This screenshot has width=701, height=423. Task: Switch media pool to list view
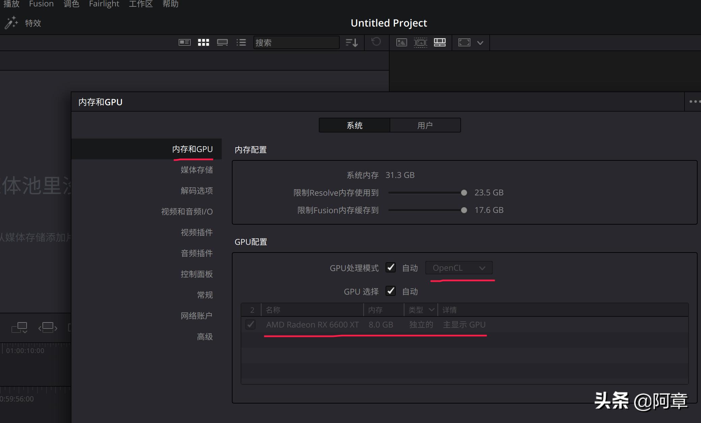pyautogui.click(x=241, y=42)
